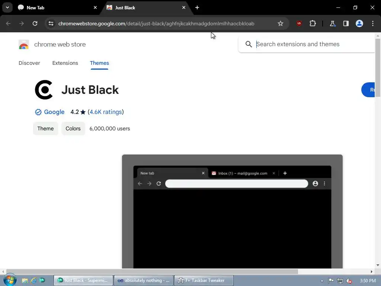Click the partially visible blue action button
The height and width of the screenshot is (286, 381).
click(x=368, y=90)
